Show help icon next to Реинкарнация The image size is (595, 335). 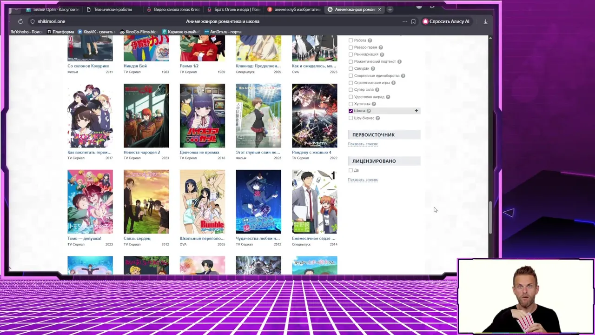pyautogui.click(x=382, y=54)
